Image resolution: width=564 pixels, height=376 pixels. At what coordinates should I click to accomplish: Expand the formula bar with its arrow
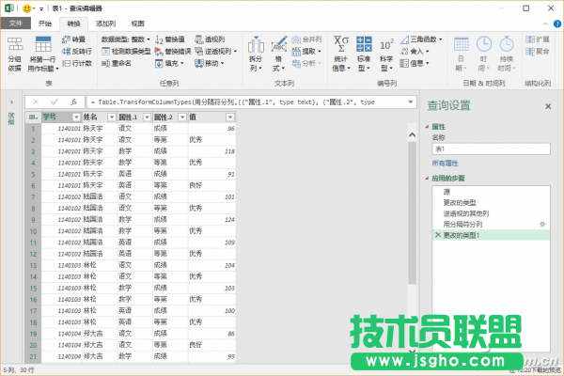pyautogui.click(x=410, y=101)
